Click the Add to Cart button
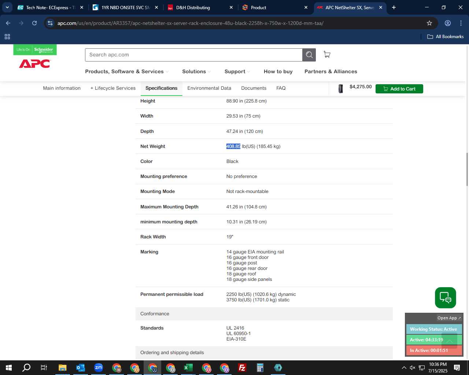 [x=399, y=89]
